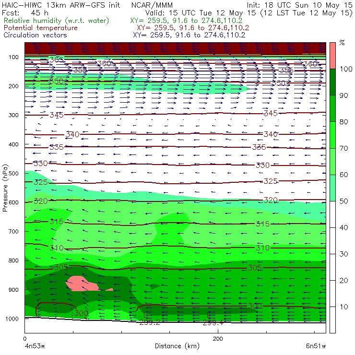The image size is (355, 355).
Task: Click the 60-70% light green colorbar swatch
Action: pos(332,161)
